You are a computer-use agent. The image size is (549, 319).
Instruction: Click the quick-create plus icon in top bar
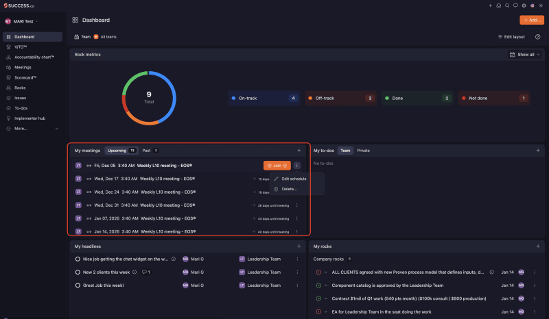pyautogui.click(x=490, y=5)
